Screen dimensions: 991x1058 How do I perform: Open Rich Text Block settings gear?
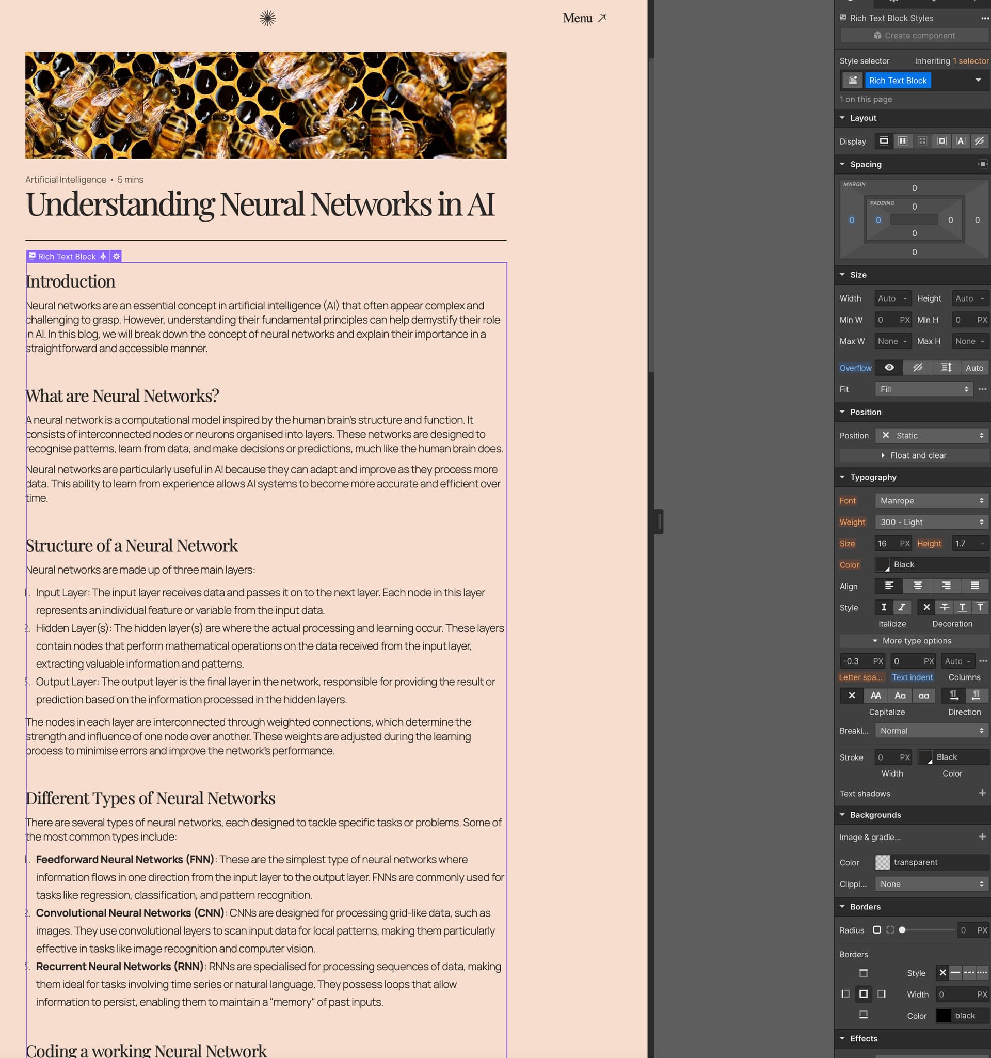117,257
